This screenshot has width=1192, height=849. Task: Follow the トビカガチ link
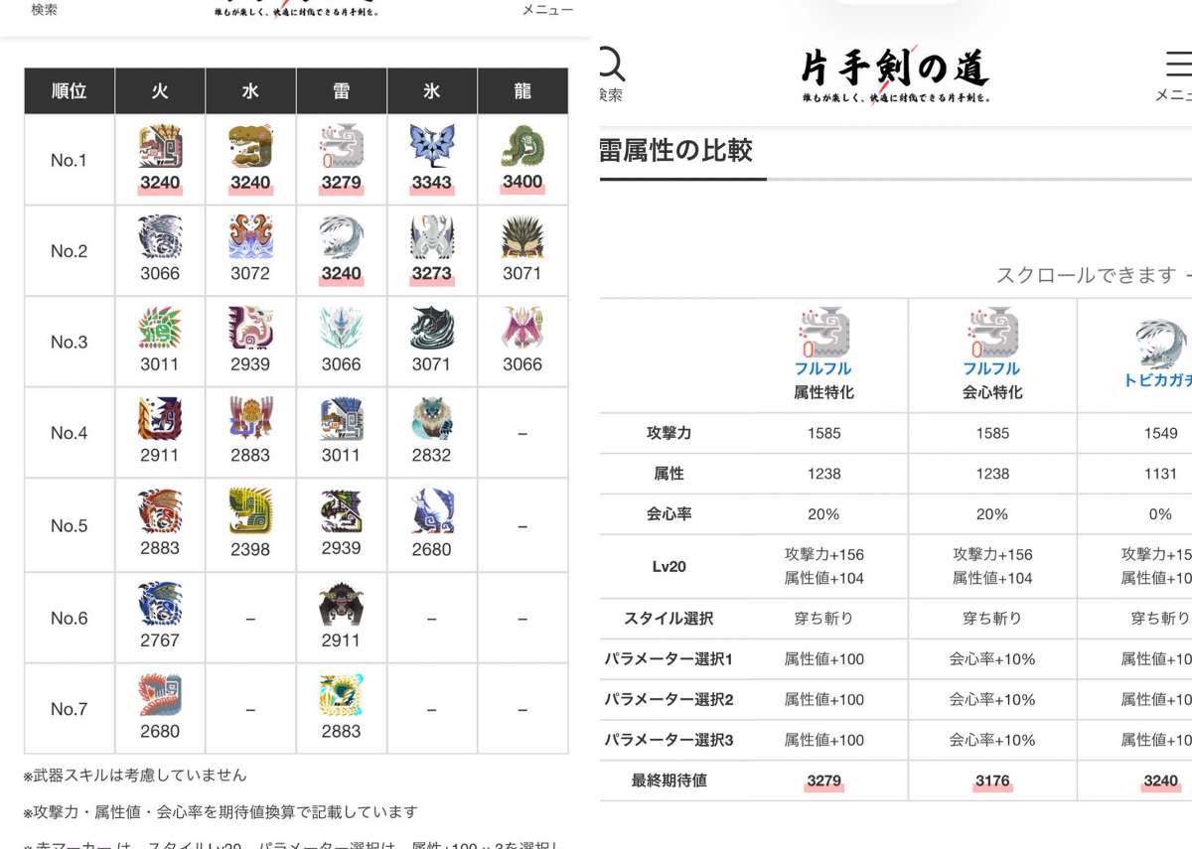pyautogui.click(x=1158, y=380)
